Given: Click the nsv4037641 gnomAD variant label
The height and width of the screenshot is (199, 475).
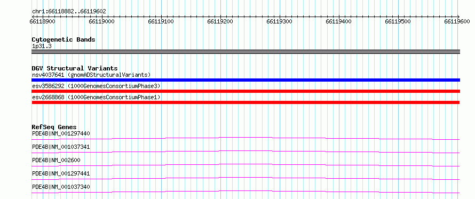Looking at the screenshot, I should [x=91, y=75].
